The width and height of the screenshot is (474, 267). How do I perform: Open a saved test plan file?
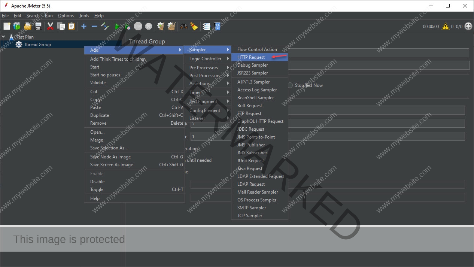tap(27, 26)
